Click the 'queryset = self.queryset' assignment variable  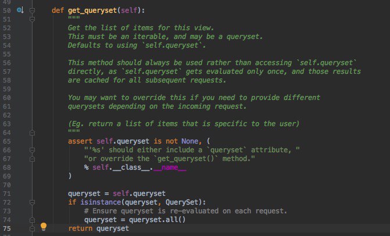pos(84,194)
